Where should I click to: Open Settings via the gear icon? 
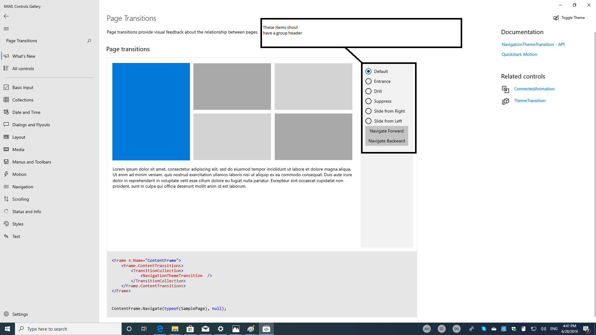(6, 314)
